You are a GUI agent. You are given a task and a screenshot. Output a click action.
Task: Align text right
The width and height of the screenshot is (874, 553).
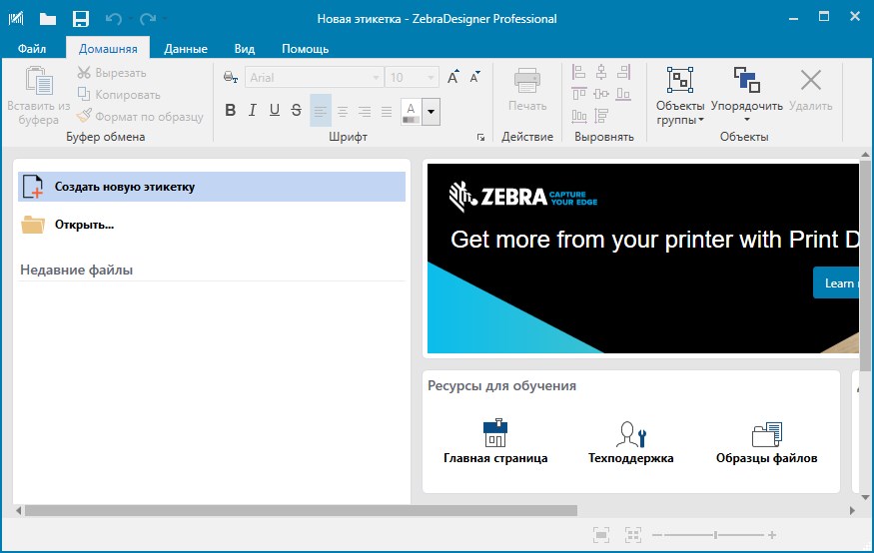click(365, 112)
